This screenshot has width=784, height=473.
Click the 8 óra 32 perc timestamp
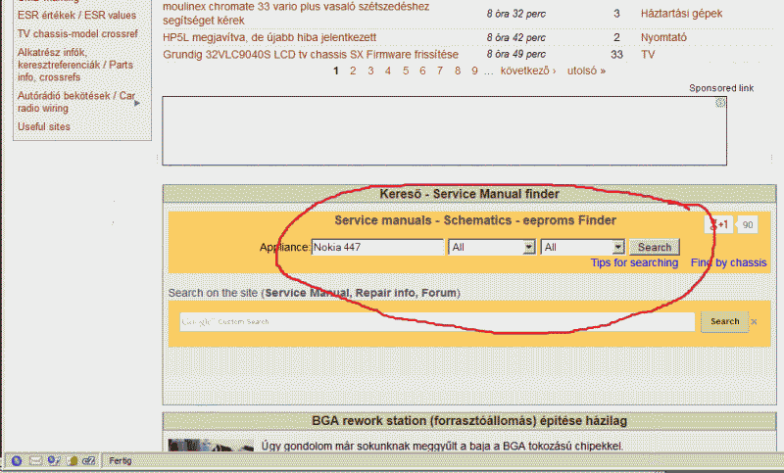(516, 14)
